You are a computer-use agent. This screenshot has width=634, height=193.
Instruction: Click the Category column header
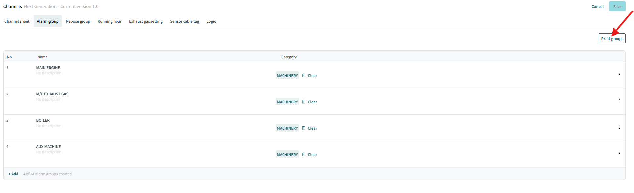click(289, 57)
